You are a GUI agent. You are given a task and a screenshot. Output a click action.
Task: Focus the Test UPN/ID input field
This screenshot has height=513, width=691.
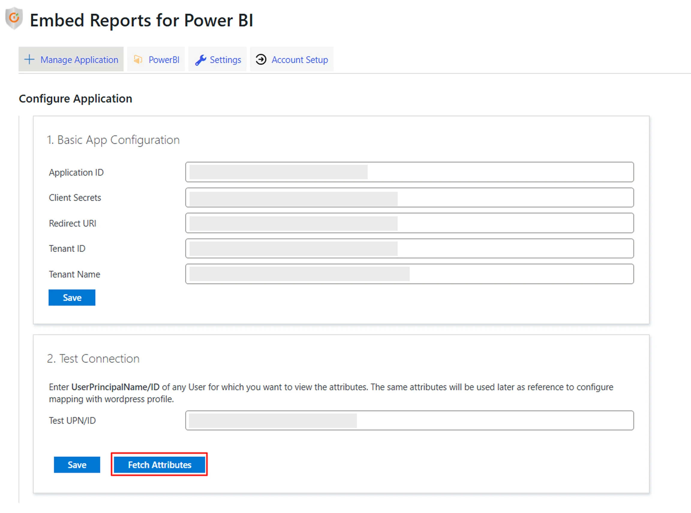pos(409,420)
